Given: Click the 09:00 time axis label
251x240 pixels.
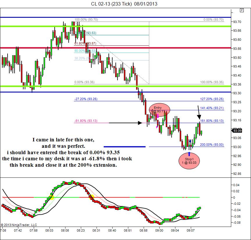Looking at the screenshot, I should (x=159, y=230).
